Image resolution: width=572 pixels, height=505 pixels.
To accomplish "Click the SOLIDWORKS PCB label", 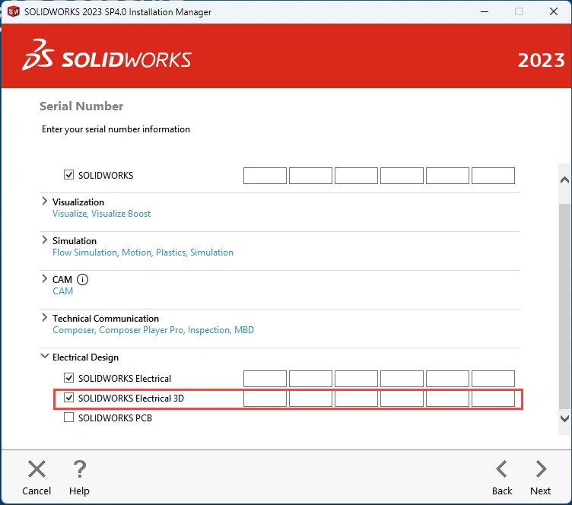I will (x=116, y=418).
